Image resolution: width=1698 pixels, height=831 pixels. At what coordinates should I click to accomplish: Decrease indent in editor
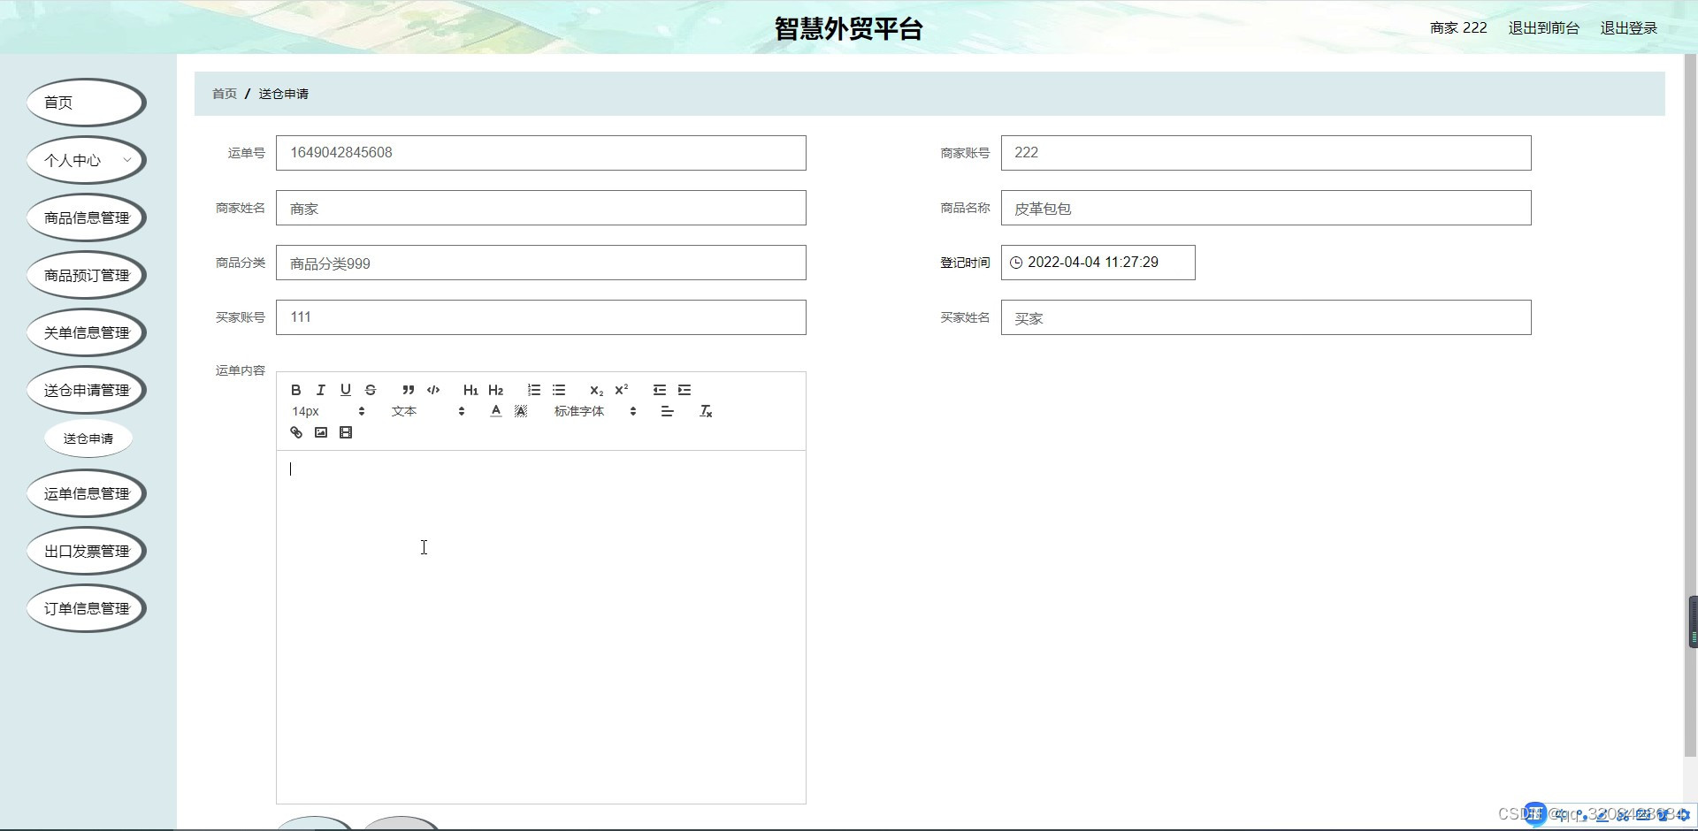[x=659, y=390]
